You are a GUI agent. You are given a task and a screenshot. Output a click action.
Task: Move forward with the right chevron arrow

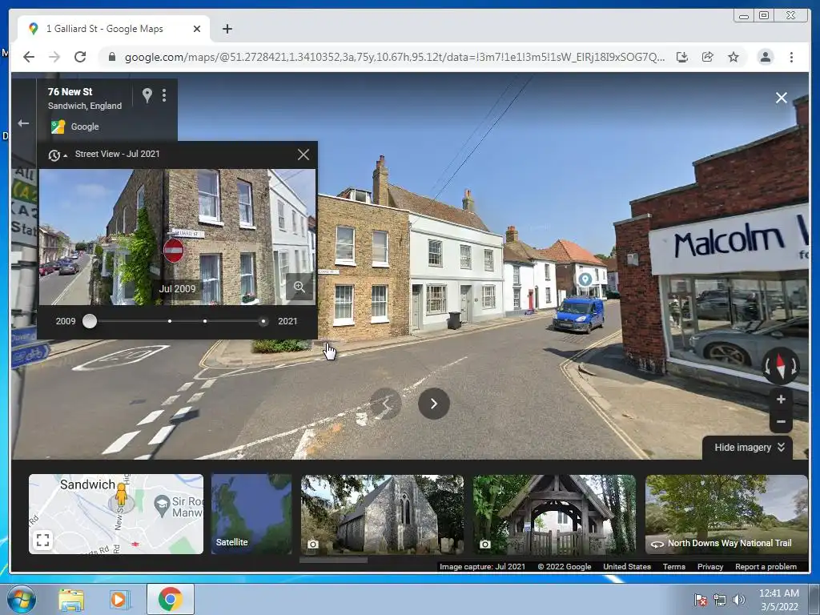tap(433, 404)
